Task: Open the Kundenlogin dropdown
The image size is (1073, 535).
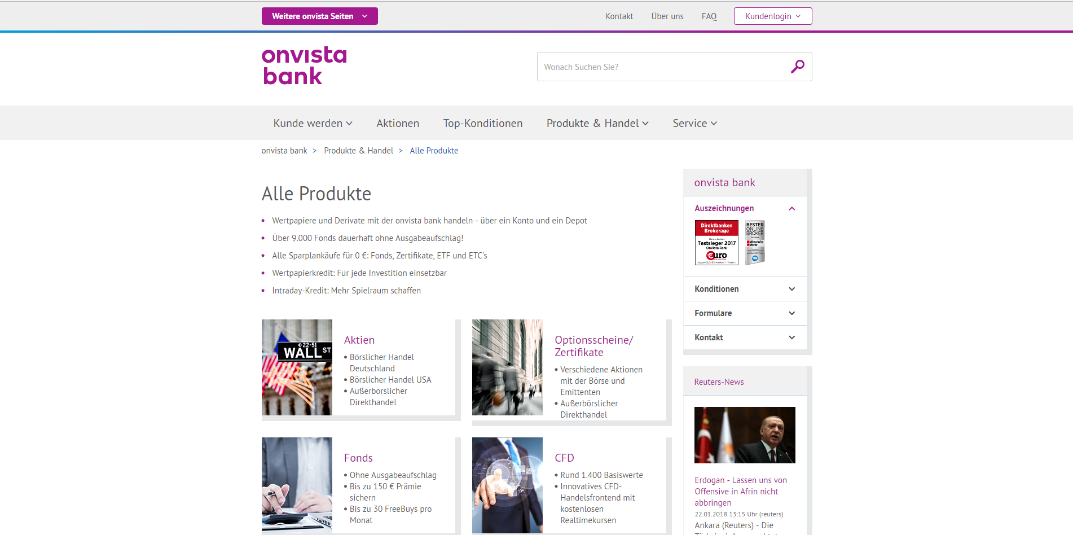Action: pos(772,16)
